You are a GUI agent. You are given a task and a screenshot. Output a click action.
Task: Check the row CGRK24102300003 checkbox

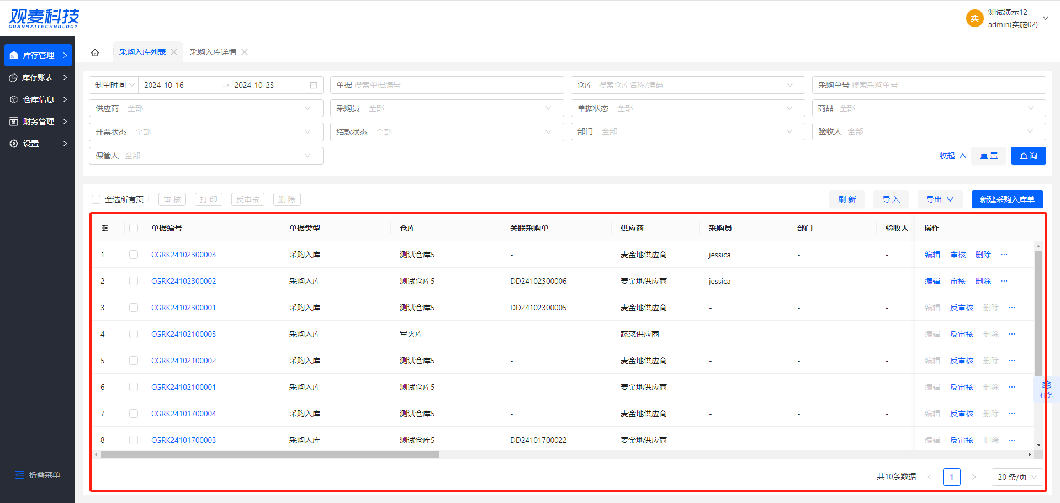[x=134, y=255]
